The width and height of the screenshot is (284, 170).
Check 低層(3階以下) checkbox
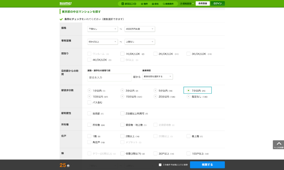(122, 153)
